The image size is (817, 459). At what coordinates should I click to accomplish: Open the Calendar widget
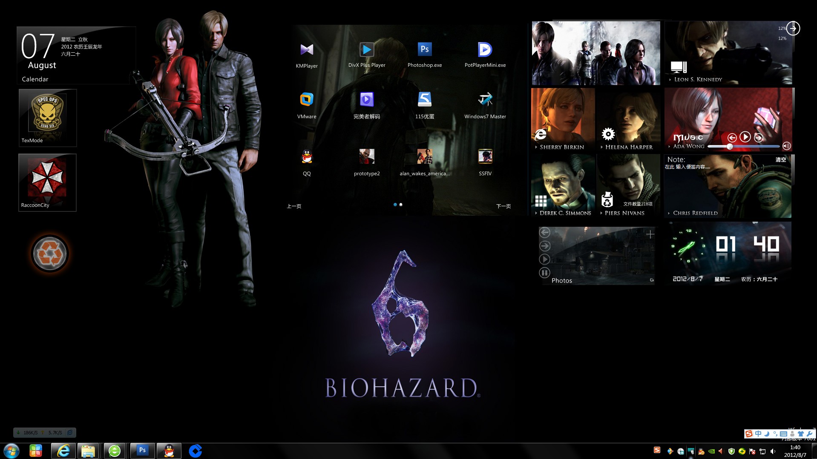[x=76, y=55]
